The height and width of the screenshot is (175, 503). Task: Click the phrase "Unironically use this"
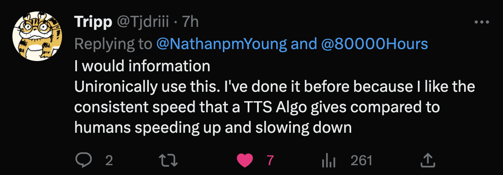(146, 87)
